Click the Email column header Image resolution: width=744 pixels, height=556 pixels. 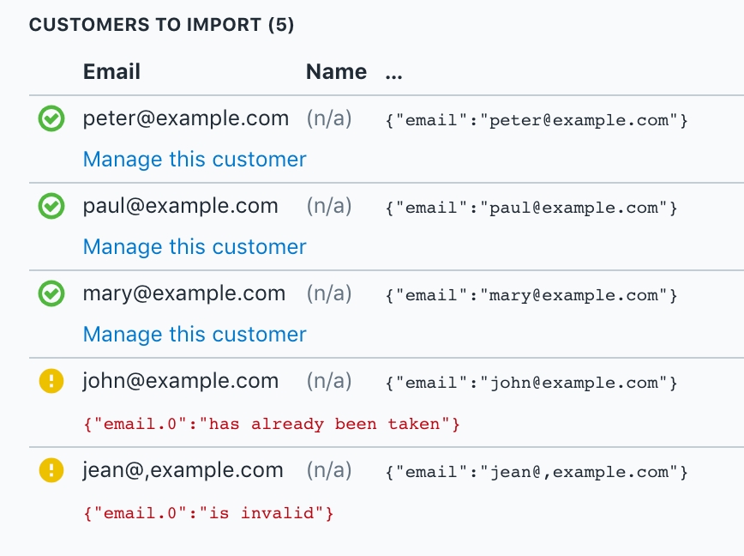click(111, 72)
